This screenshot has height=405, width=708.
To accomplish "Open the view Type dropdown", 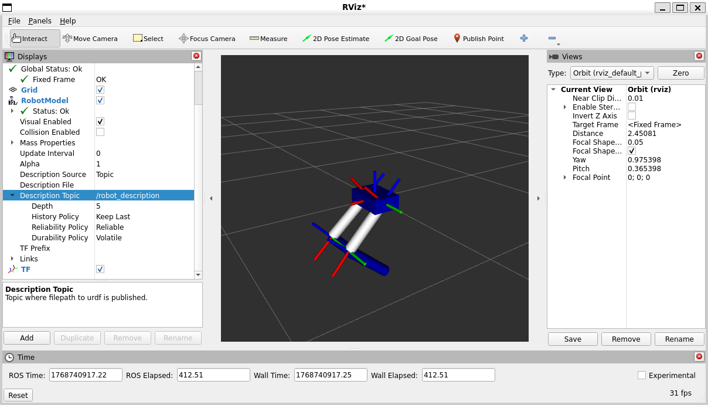I will click(x=612, y=73).
